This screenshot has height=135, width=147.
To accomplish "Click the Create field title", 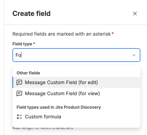I will tap(31, 13).
